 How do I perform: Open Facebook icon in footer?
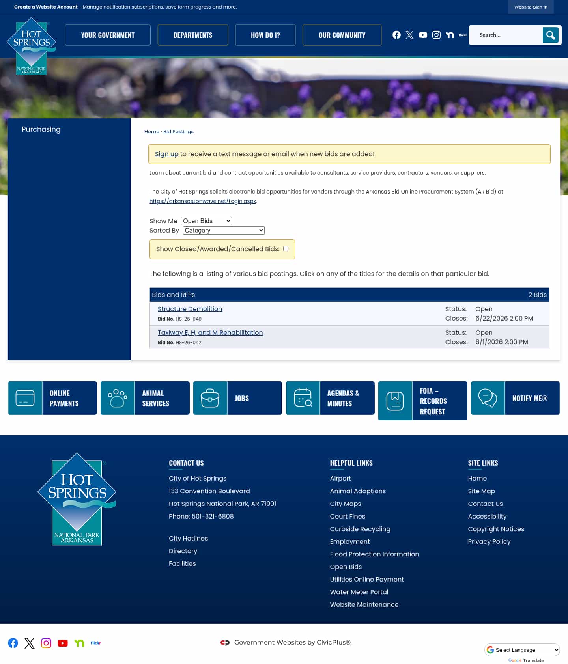[x=13, y=643]
